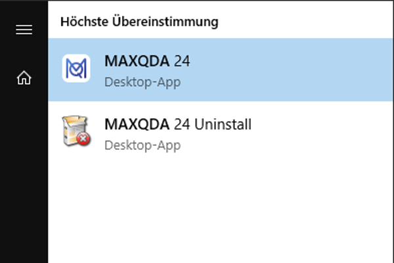Click the black sidebar between menu and Home icons
394x263 pixels.
pos(24,54)
